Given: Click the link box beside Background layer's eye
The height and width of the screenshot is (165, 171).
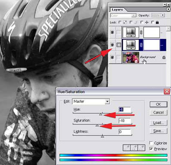Looking at the screenshot, I should click(118, 57).
